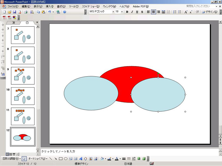Open an existing file via folder icon
The width and height of the screenshot is (222, 166).
click(x=9, y=12)
